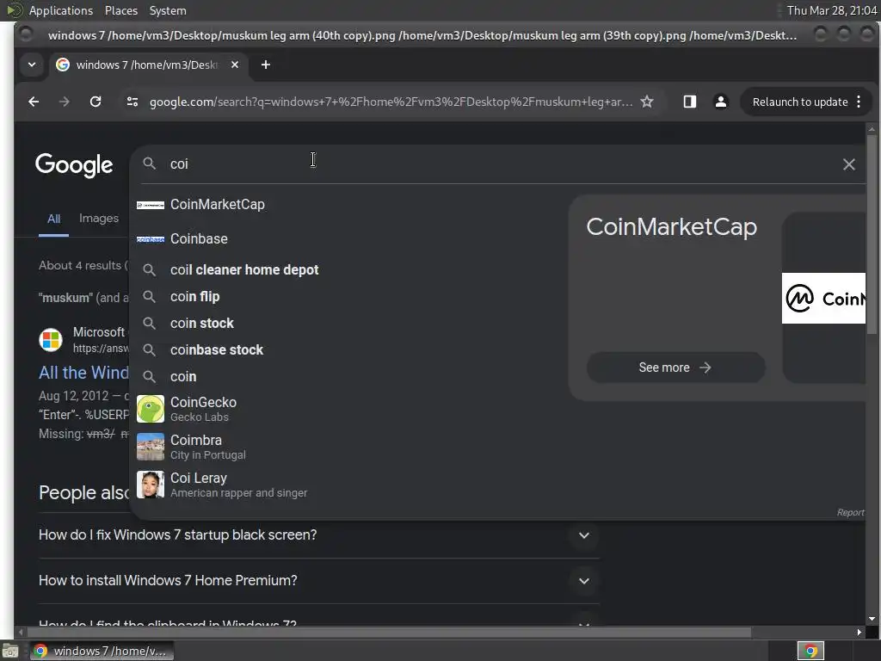Open Chrome three-dot menu

click(859, 102)
